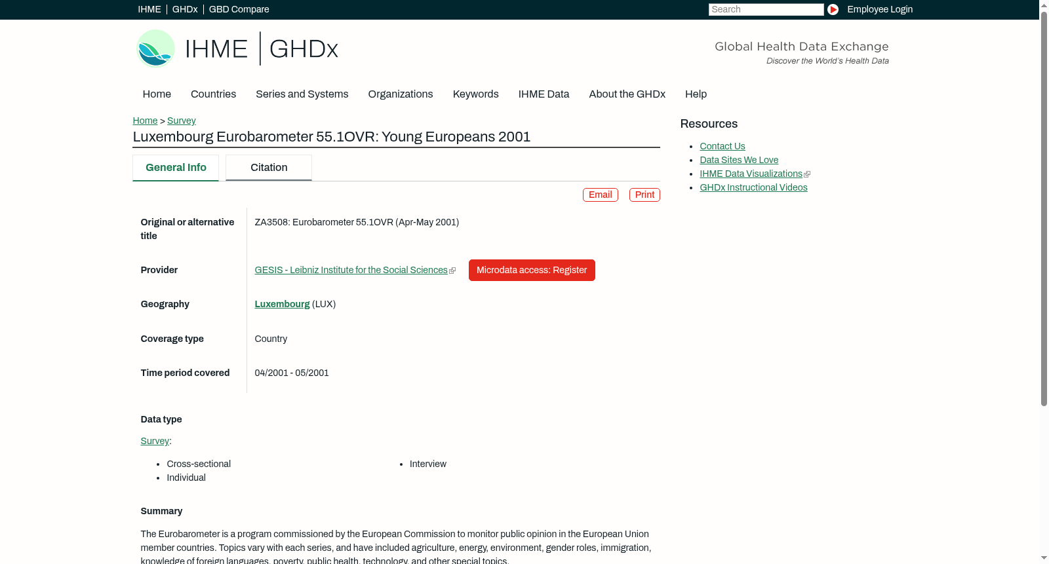Open the GHDx logo text
Image resolution: width=1049 pixels, height=564 pixels.
pyautogui.click(x=304, y=49)
